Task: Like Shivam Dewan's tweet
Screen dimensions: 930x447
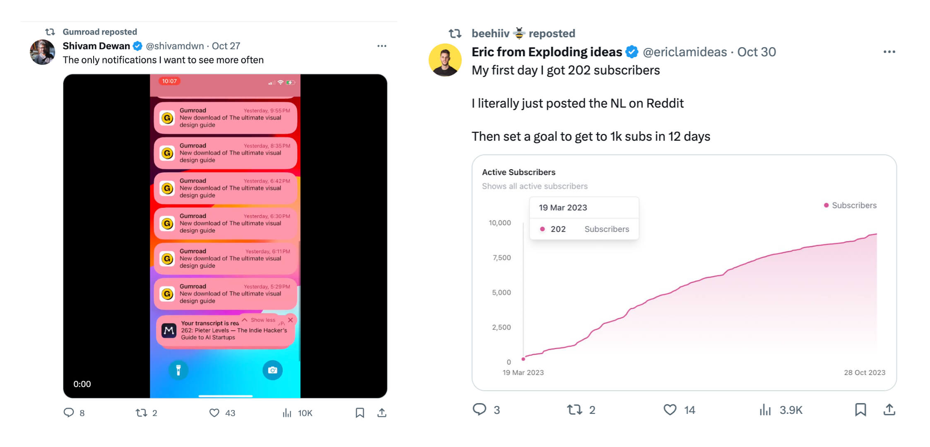Action: [x=214, y=413]
